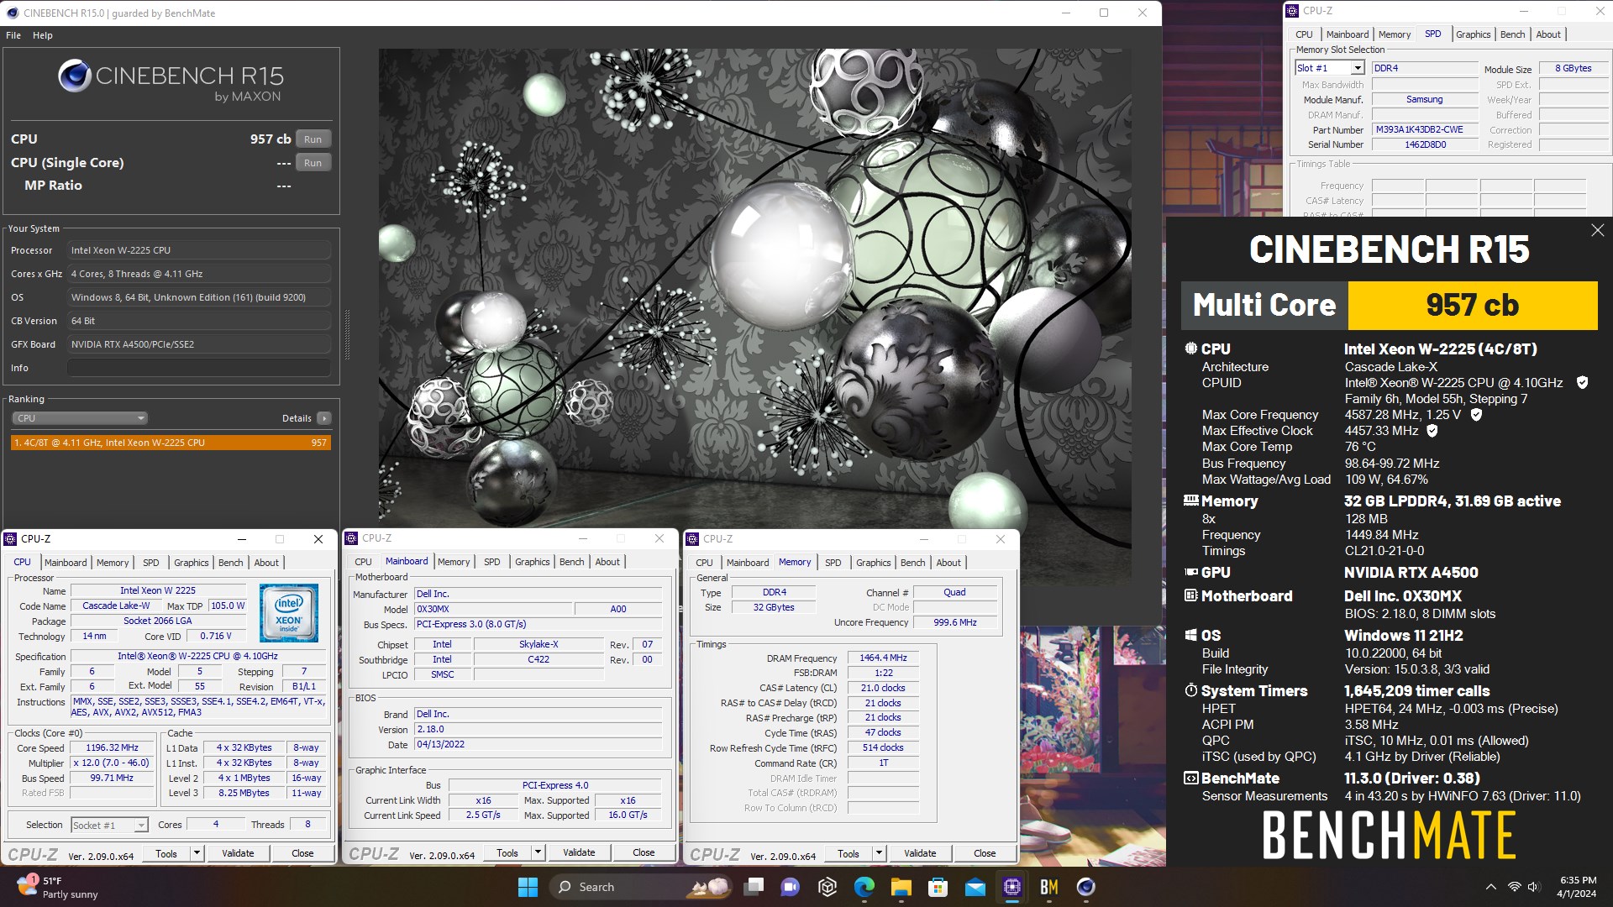
Task: Open the Mail app from taskbar
Action: [975, 887]
